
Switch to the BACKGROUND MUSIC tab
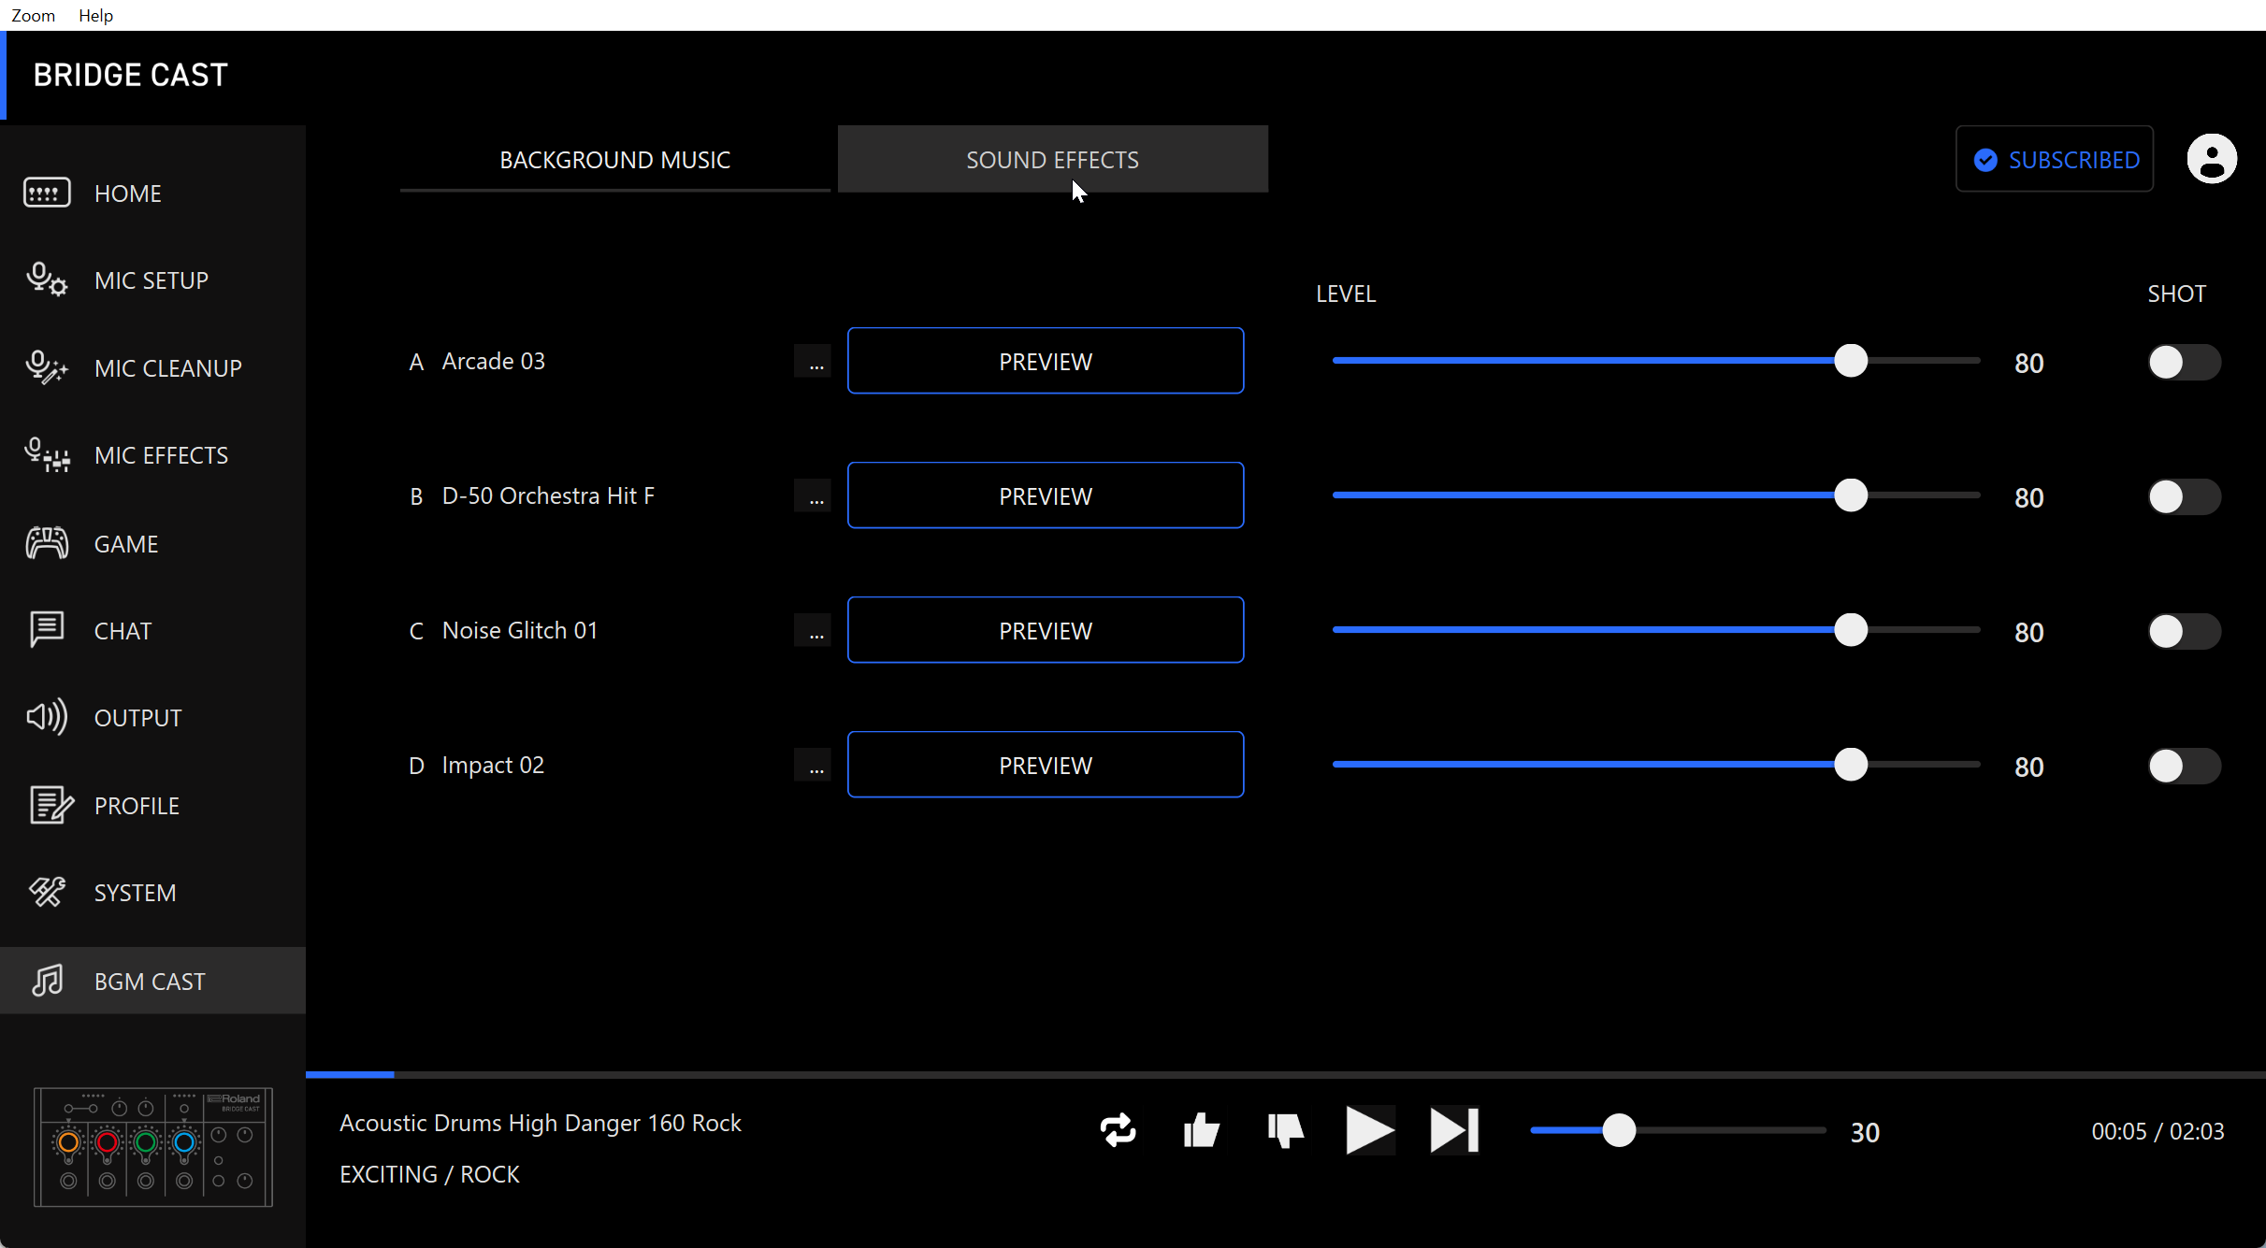click(615, 160)
